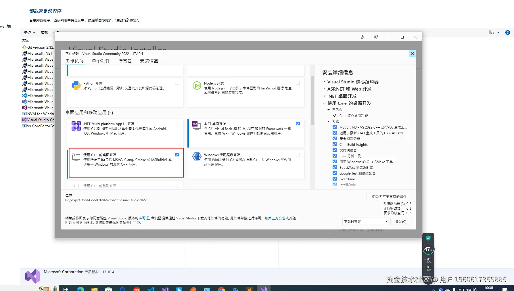Expand Visual Studio 核心编辑器 details
This screenshot has height=291, width=514.
point(324,82)
